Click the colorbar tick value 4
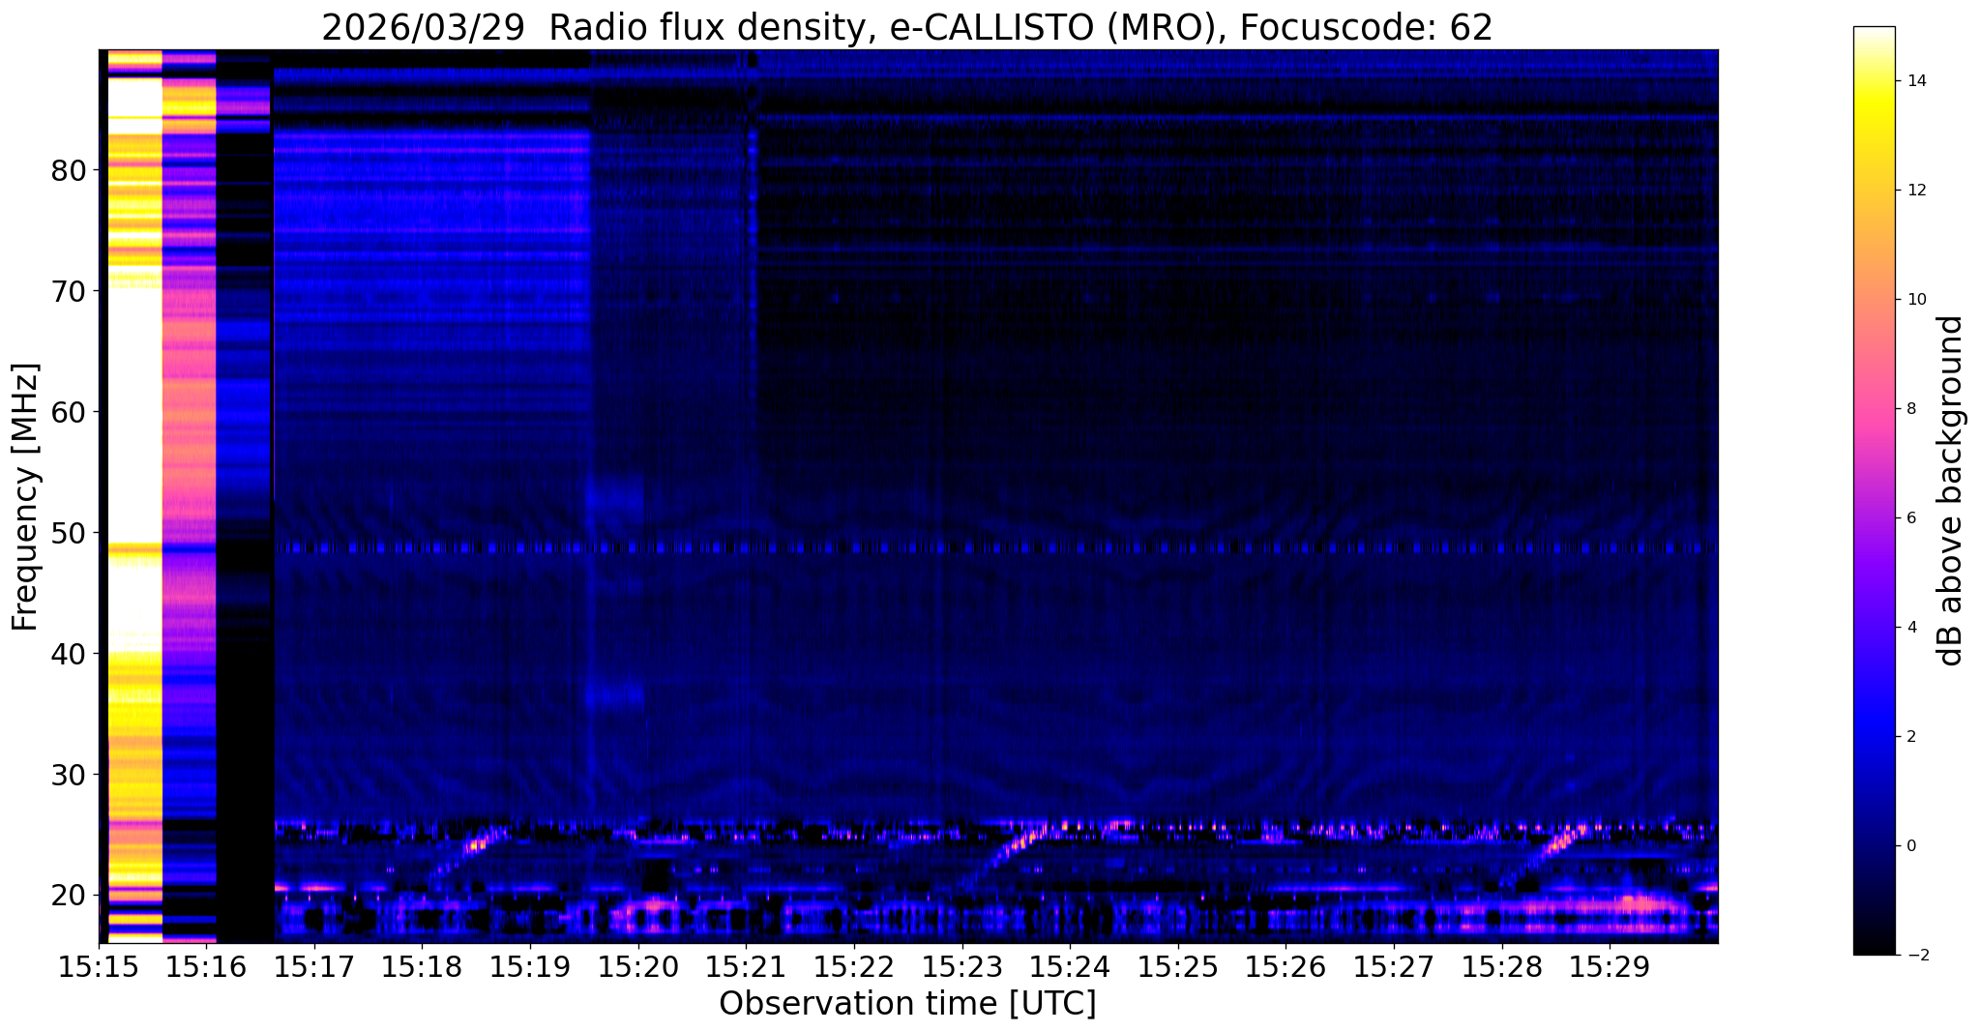This screenshot has width=1980, height=1032. (1910, 628)
